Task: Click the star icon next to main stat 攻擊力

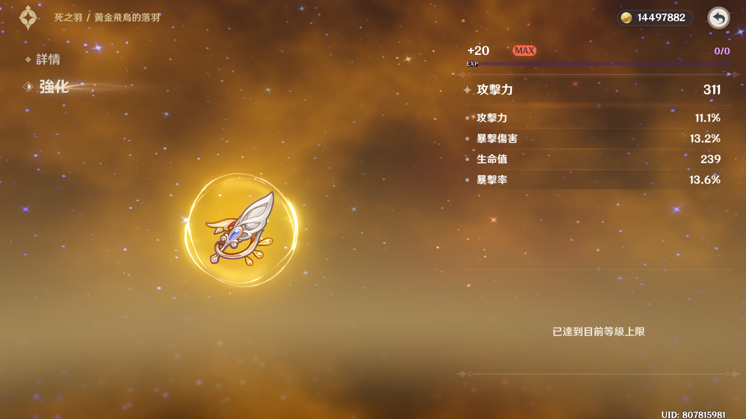Action: pyautogui.click(x=467, y=90)
